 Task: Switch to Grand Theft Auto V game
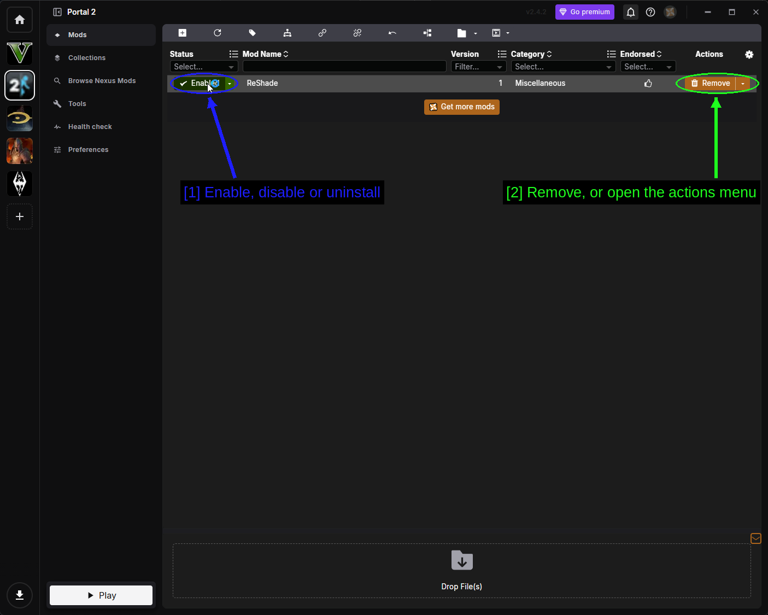[20, 52]
